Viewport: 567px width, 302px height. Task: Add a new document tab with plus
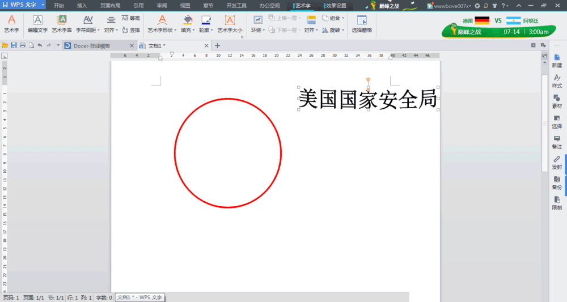click(217, 45)
